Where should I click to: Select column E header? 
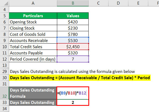138,3
